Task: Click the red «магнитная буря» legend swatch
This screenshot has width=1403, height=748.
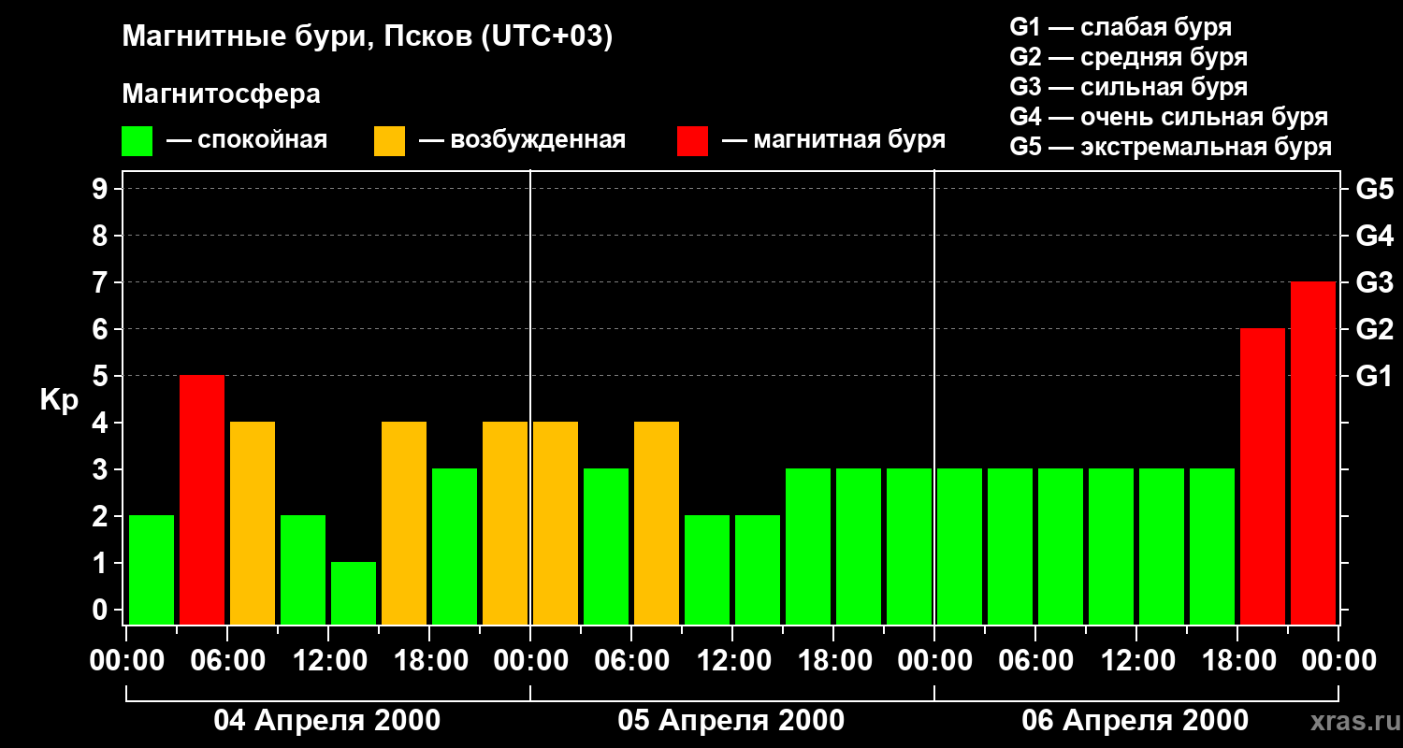Action: point(692,141)
